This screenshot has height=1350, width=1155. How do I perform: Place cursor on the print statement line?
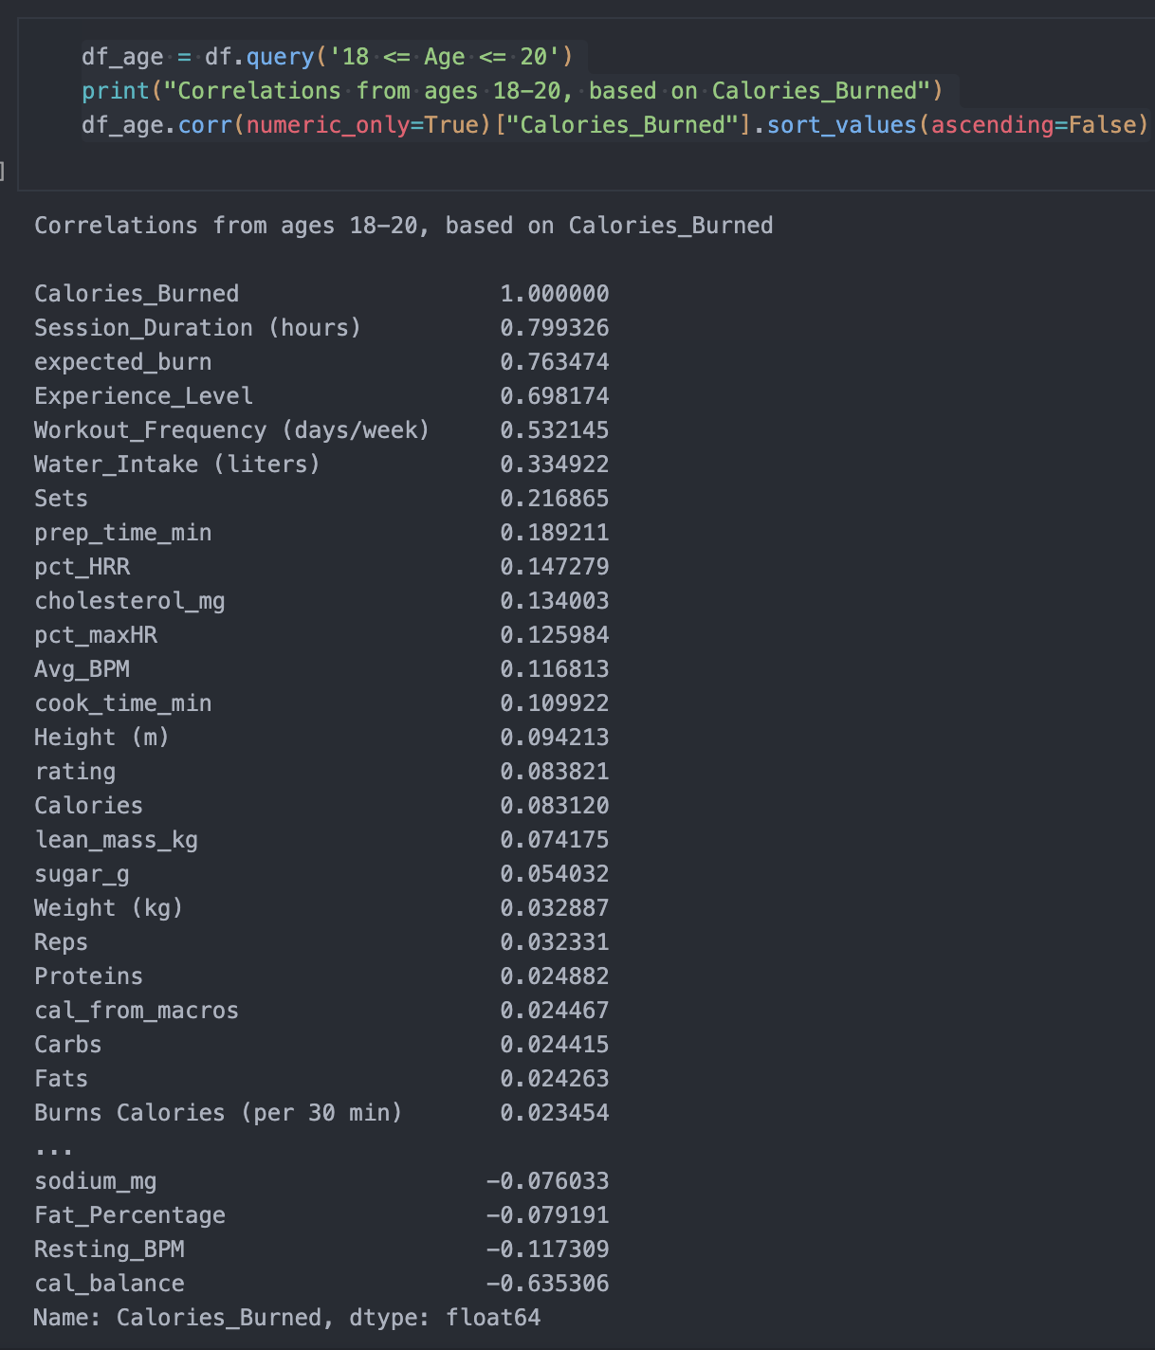(x=512, y=91)
